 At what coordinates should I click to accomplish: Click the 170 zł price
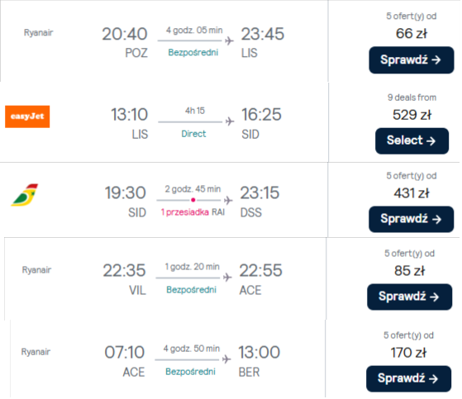[408, 353]
